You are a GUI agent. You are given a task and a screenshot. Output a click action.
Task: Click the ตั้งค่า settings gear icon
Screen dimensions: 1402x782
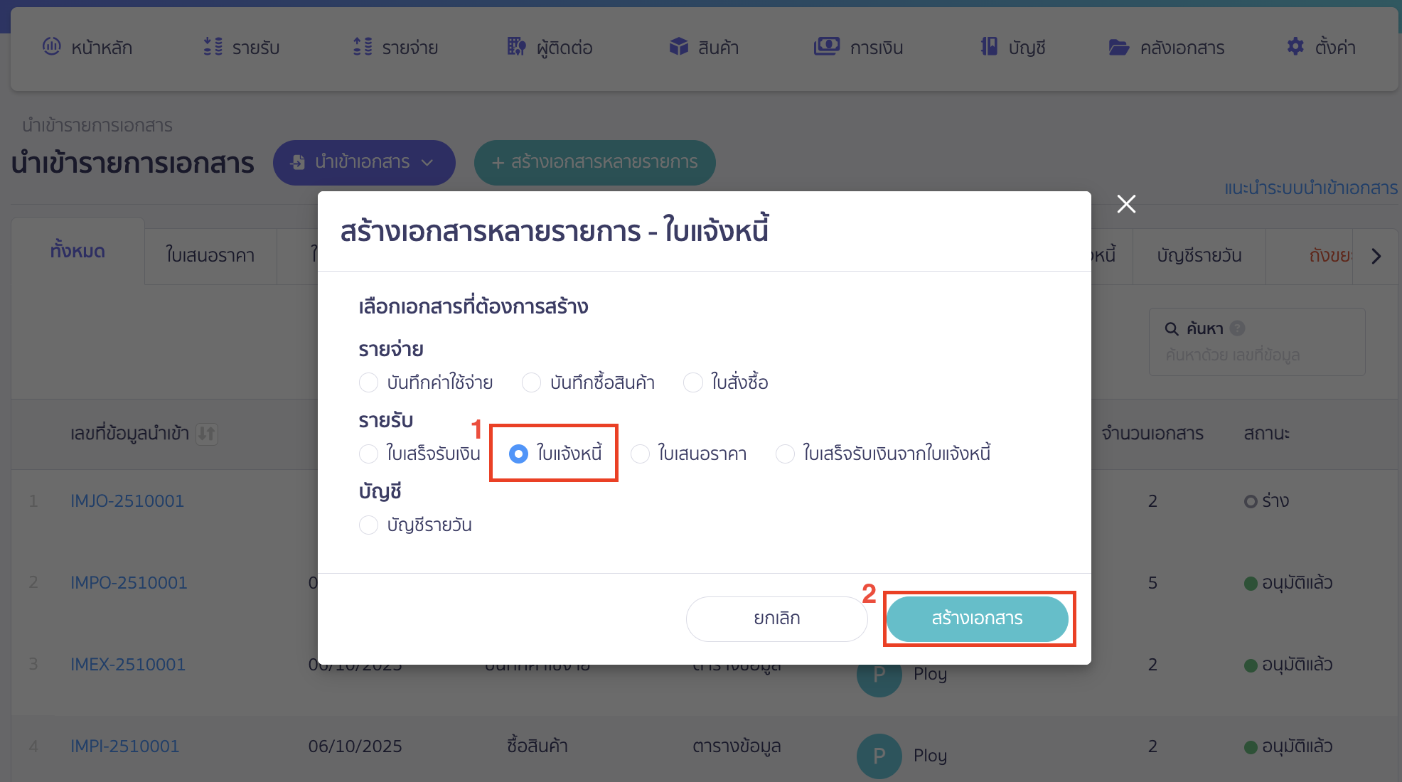[1295, 47]
